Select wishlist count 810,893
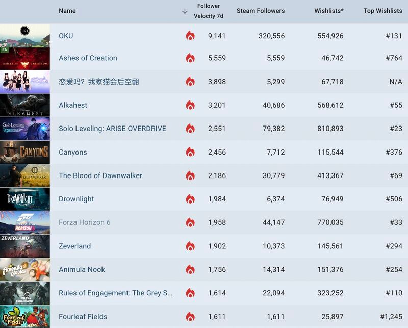This screenshot has width=408, height=328. [330, 129]
